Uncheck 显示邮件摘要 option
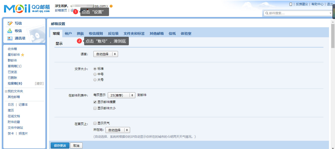Screen dimensions: 335x149 coord(95,102)
